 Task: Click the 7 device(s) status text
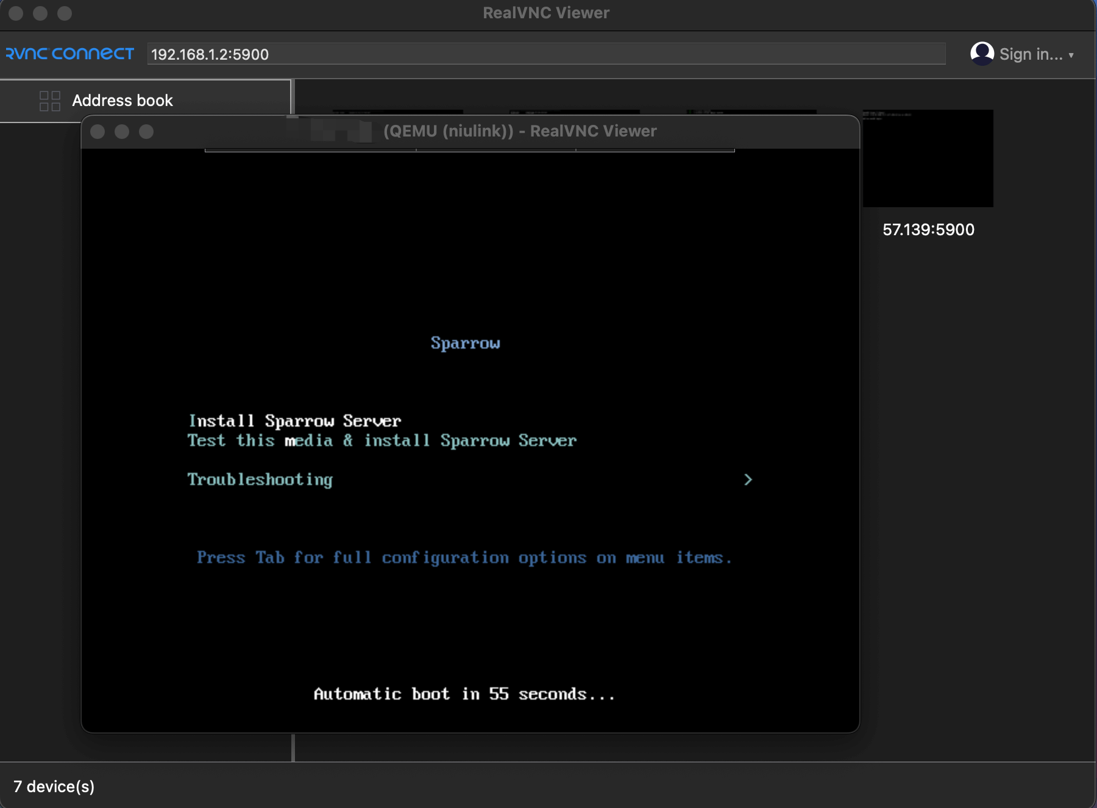pyautogui.click(x=54, y=787)
